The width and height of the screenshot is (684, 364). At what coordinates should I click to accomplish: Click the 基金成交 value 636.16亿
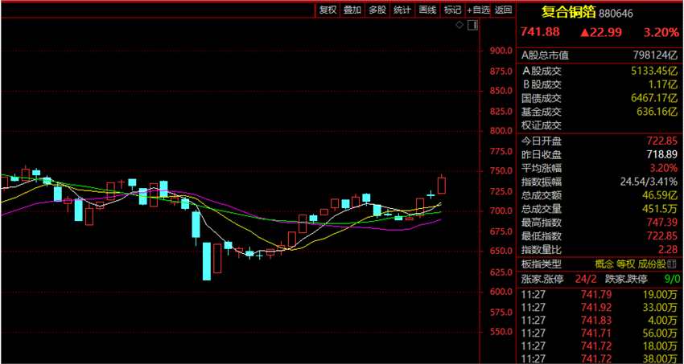657,112
